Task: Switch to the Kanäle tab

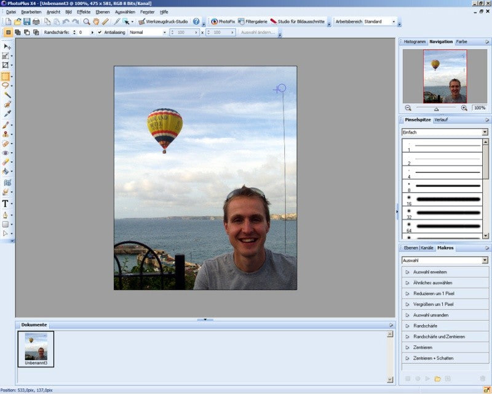Action: click(427, 248)
